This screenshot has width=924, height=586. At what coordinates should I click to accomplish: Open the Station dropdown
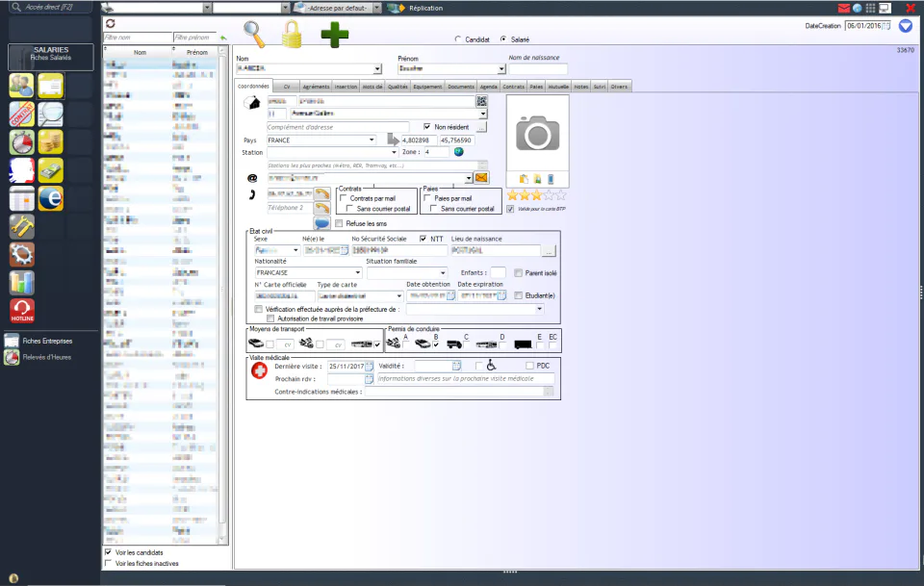click(x=394, y=153)
